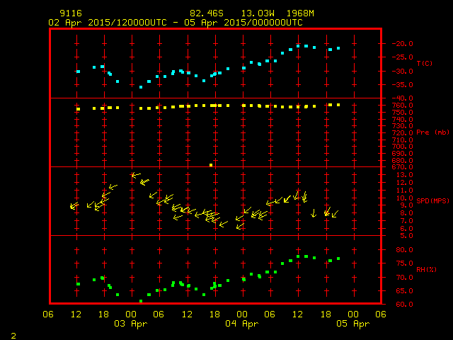The height and width of the screenshot is (340, 453).
Task: Click the Pre (mb) pressure axis label
Action: click(432, 132)
